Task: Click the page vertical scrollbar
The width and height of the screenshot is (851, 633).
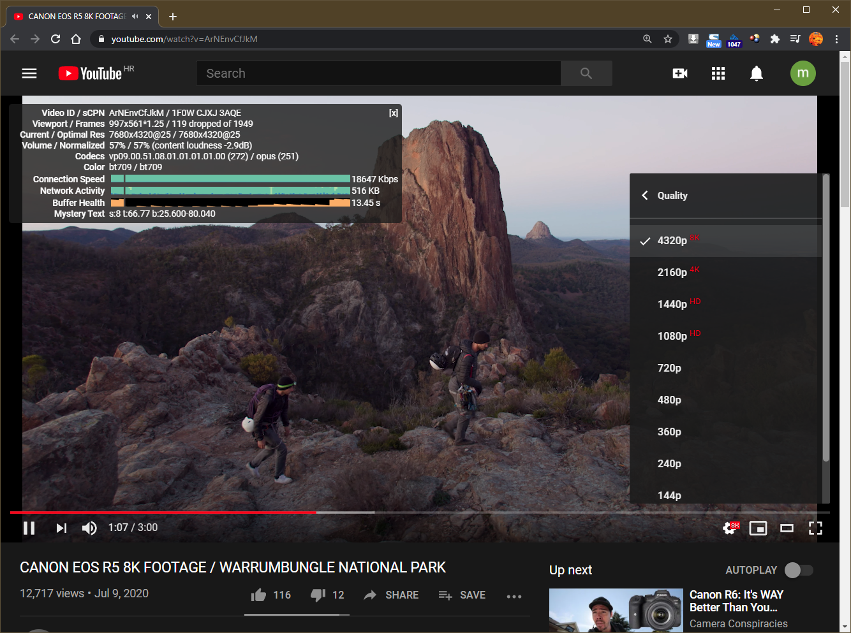Action: click(845, 134)
